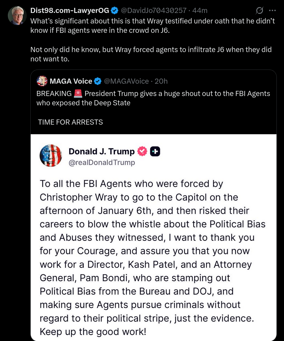Click the red verified badge beside Donald J. Trump
The image size is (284, 341).
(x=142, y=151)
